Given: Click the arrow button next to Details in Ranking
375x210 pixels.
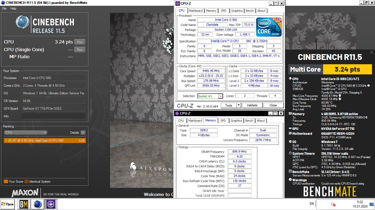Looking at the screenshot, I should (x=83, y=133).
